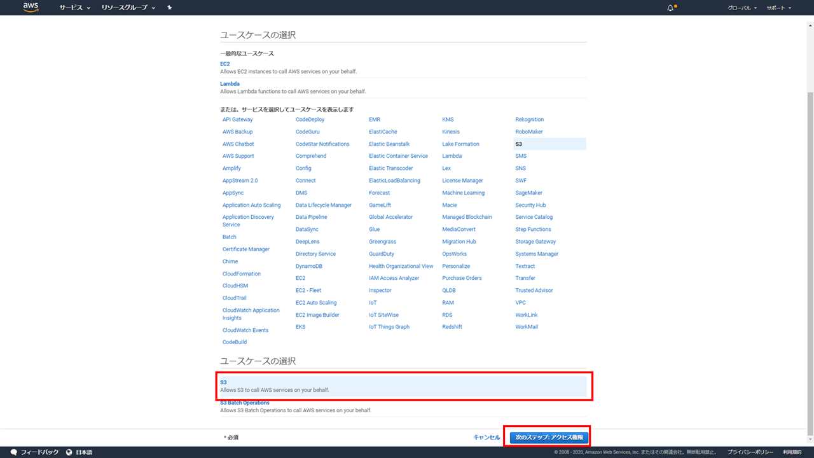Click the pin star icon in navbar
814x458 pixels.
click(169, 8)
